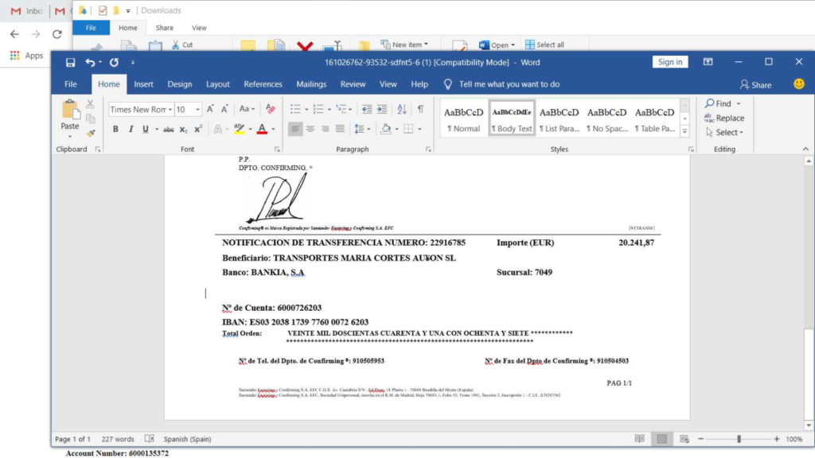Click Replace in Editing group
Image resolution: width=815 pixels, height=458 pixels.
pos(724,118)
